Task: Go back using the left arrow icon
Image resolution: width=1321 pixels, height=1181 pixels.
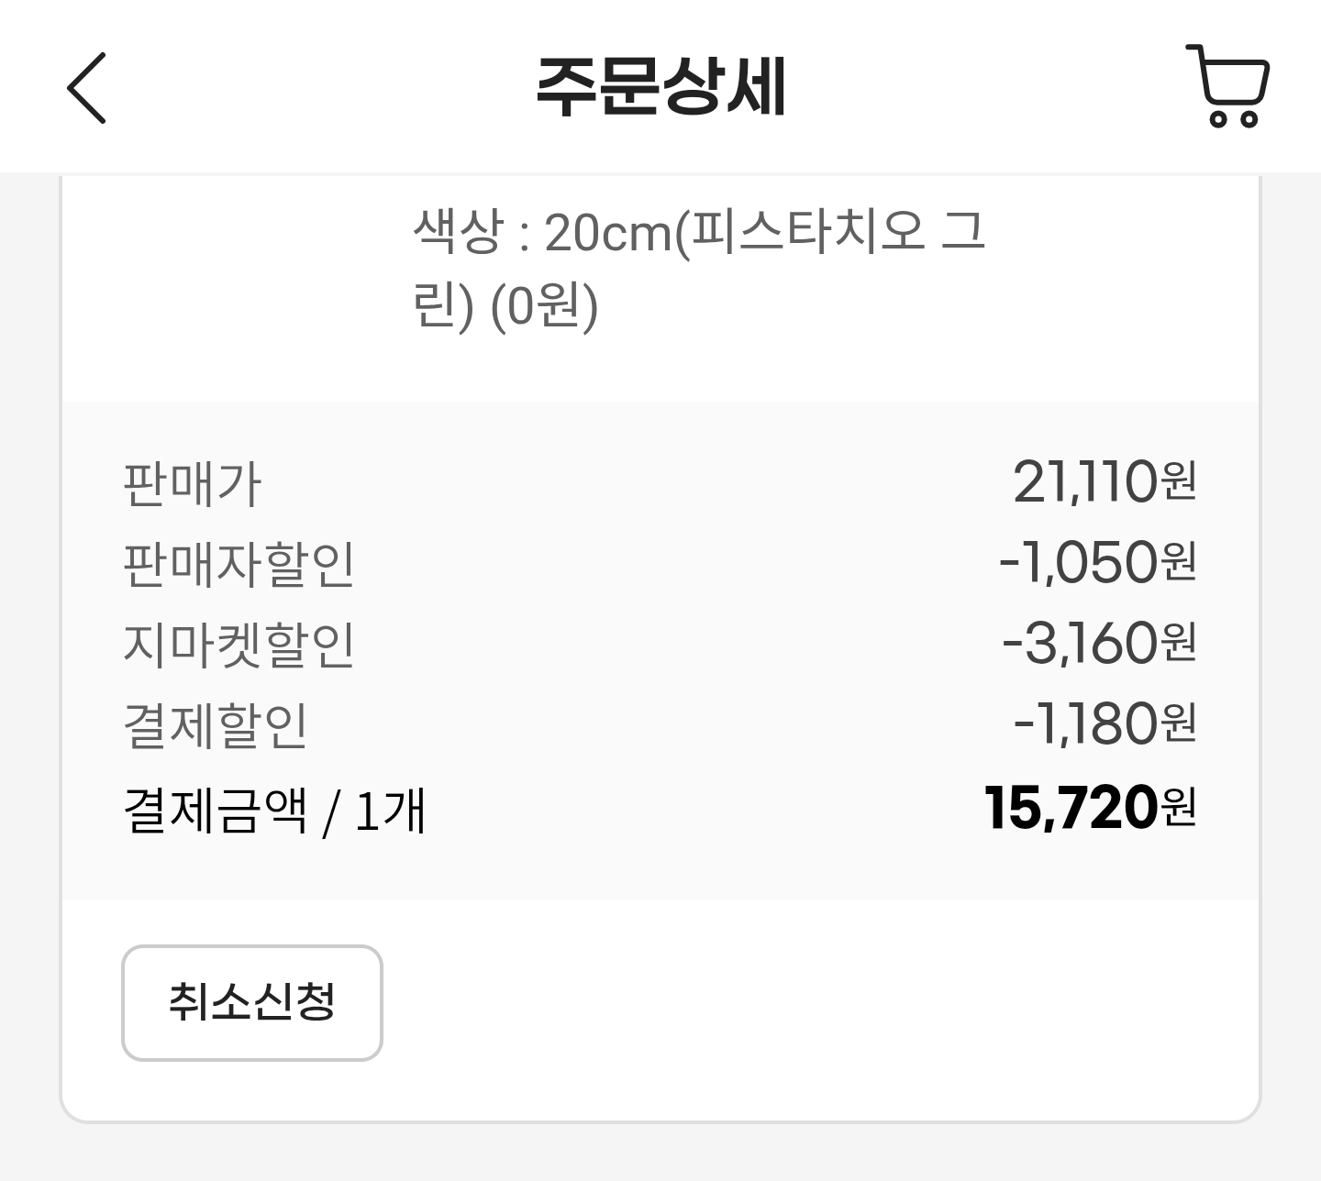Action: tap(87, 87)
